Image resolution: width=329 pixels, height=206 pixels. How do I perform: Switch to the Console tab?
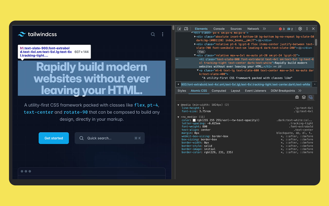tap(219, 29)
